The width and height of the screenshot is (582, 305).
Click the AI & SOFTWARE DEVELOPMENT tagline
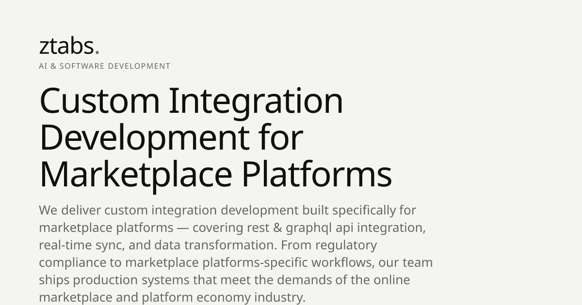[x=105, y=66]
